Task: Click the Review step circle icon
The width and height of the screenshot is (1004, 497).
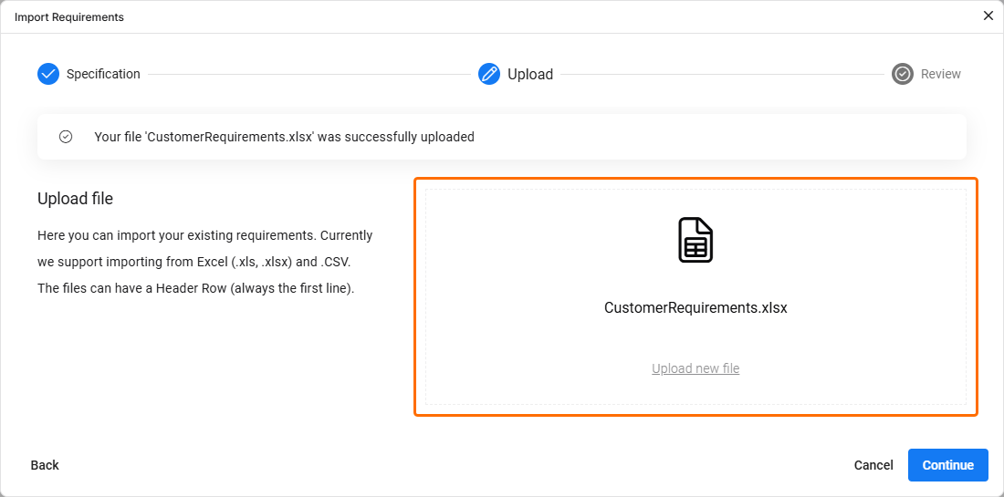Action: tap(903, 74)
